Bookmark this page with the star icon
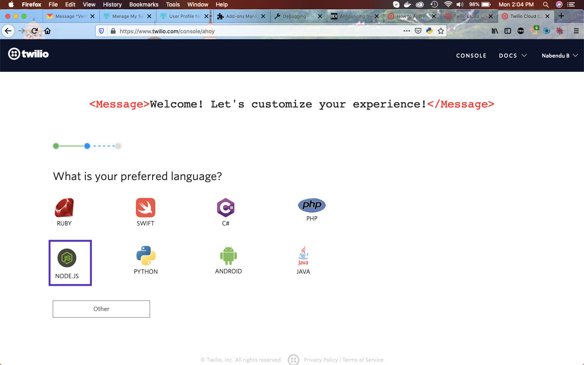The height and width of the screenshot is (365, 584). (441, 31)
